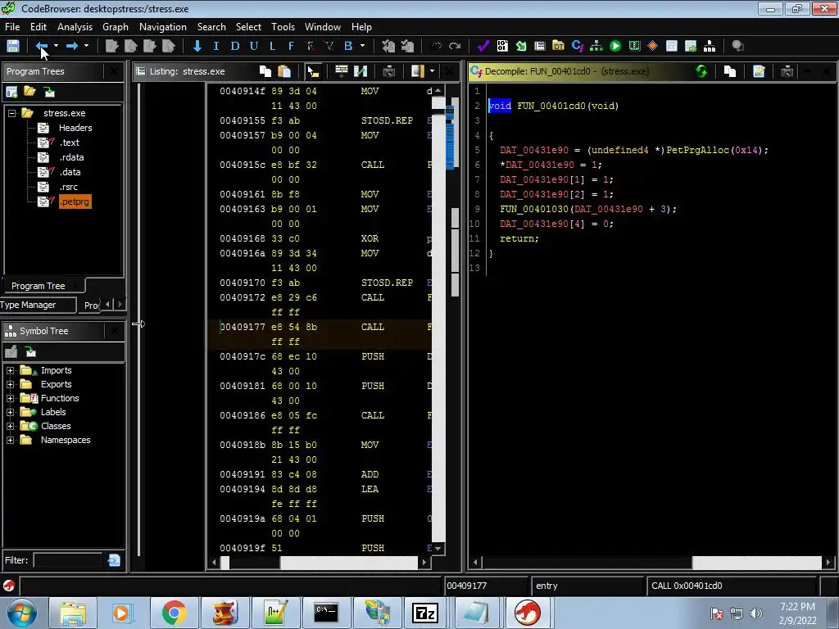839x629 pixels.
Task: Switch to the Program Tree tab
Action: click(x=39, y=286)
